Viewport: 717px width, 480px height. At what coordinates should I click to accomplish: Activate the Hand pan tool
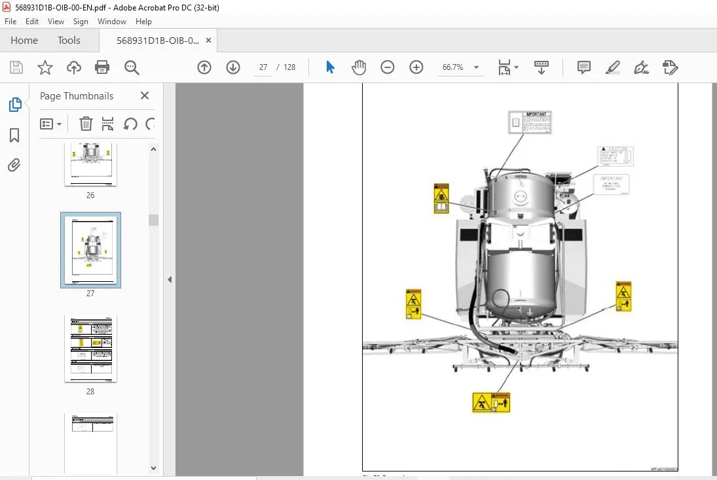(359, 67)
